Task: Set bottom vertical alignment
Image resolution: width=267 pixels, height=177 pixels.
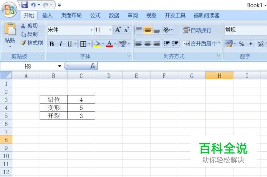Action: coord(157,30)
